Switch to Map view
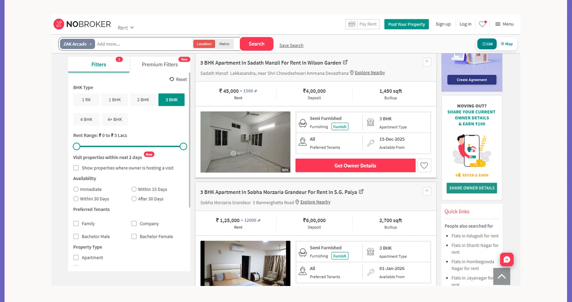 coord(507,44)
